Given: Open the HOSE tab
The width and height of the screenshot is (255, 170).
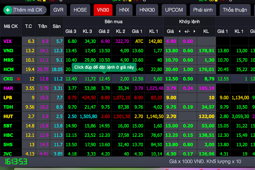Looking at the screenshot, I should (x=80, y=9).
